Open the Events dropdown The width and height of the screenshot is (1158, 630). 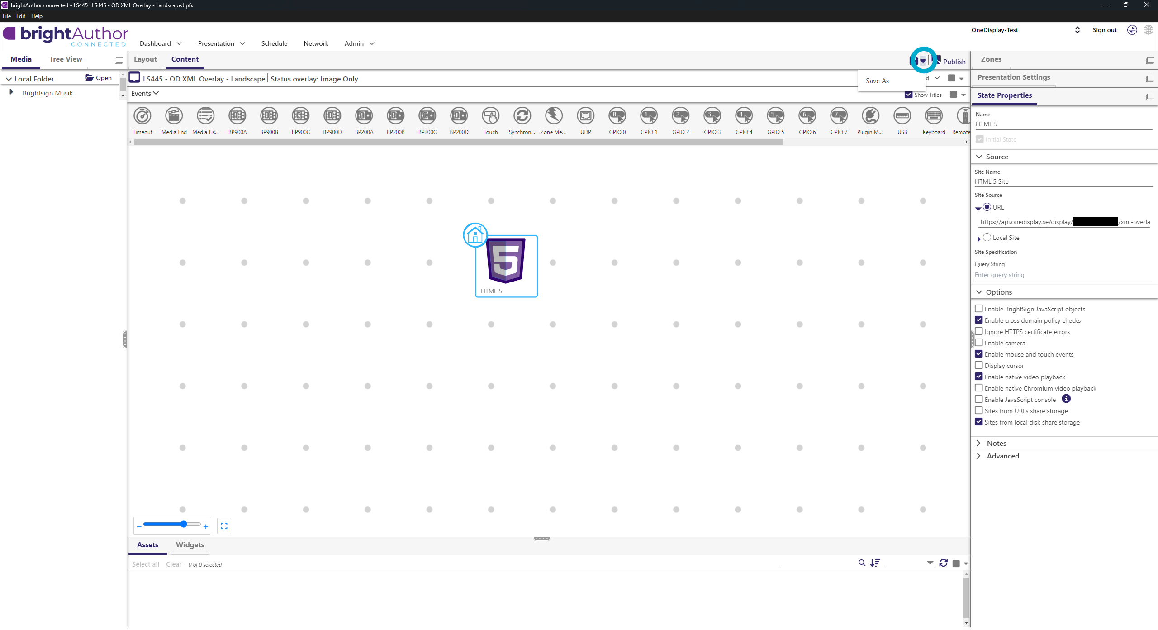tap(145, 94)
